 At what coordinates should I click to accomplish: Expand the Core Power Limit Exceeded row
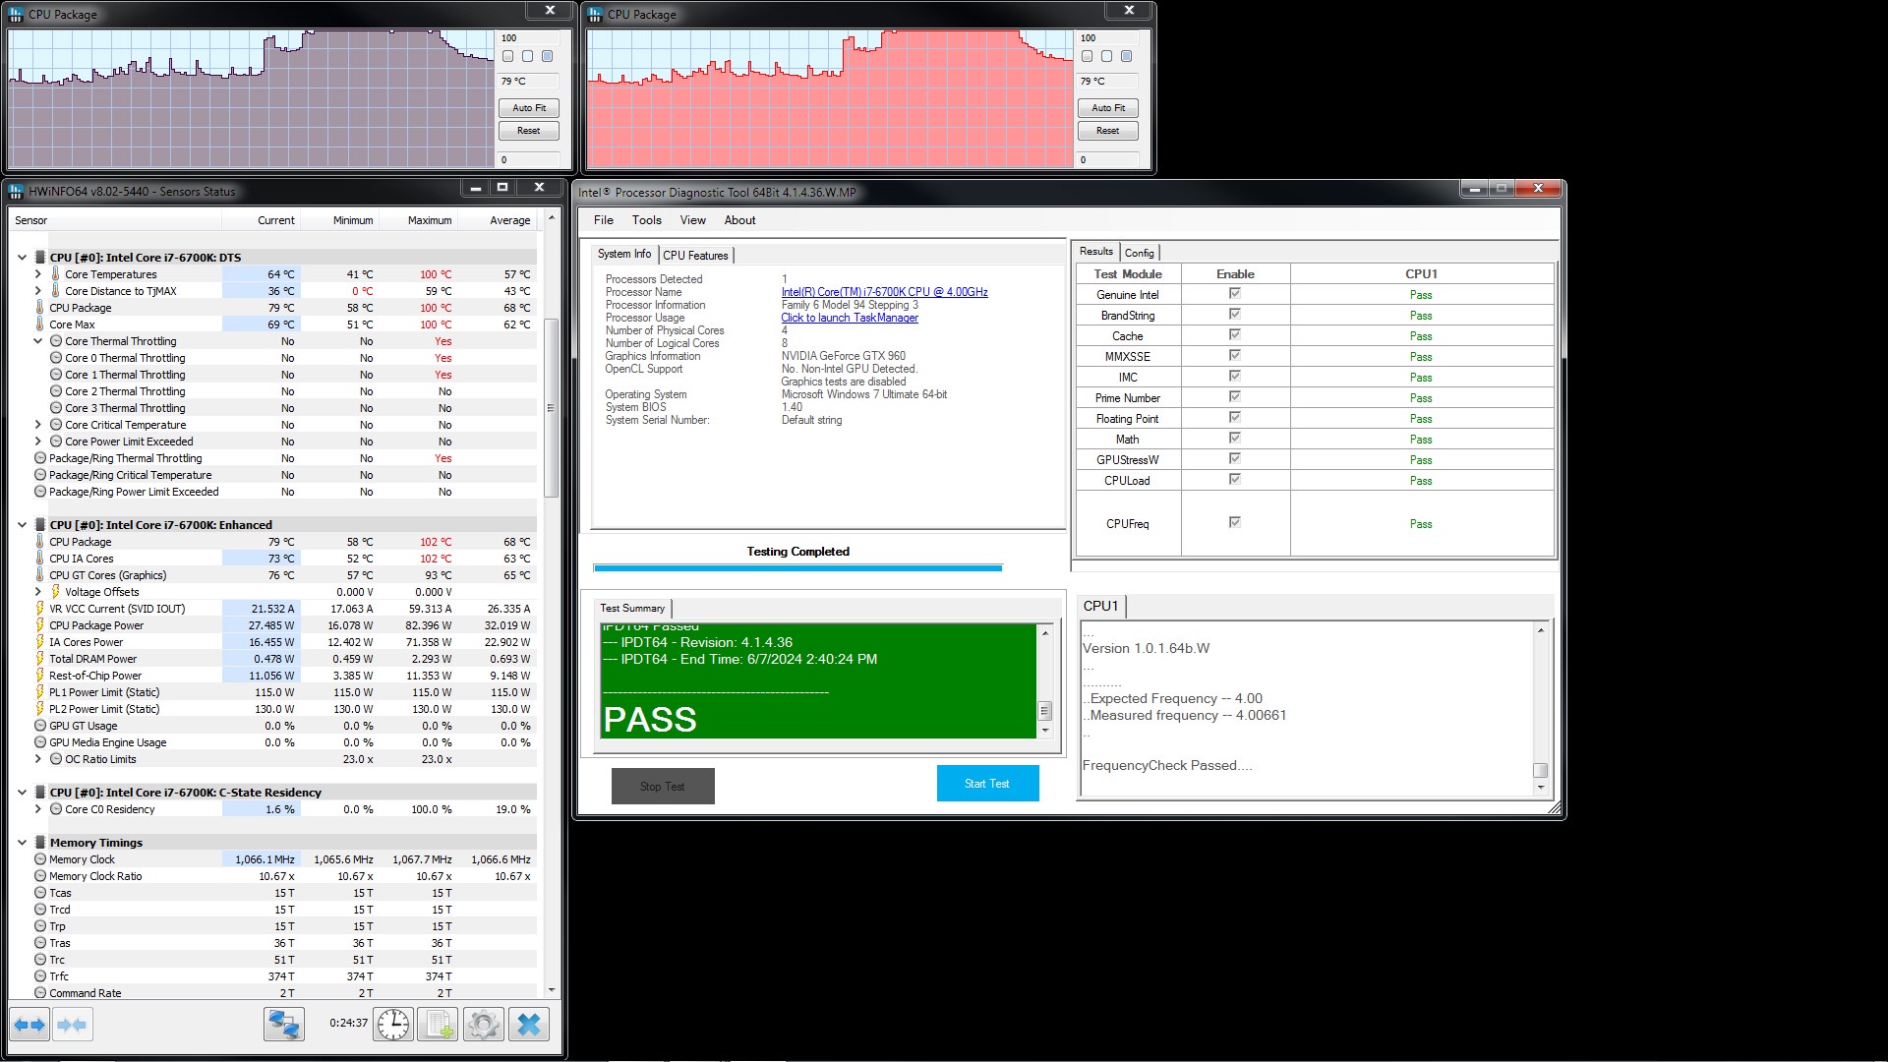pyautogui.click(x=38, y=442)
